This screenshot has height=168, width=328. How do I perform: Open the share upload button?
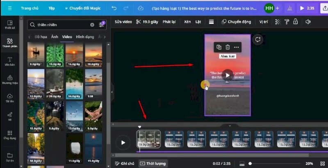(325, 8)
